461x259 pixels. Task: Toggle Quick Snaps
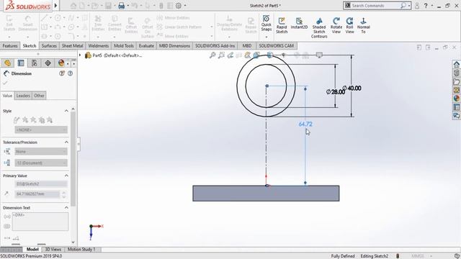(266, 23)
